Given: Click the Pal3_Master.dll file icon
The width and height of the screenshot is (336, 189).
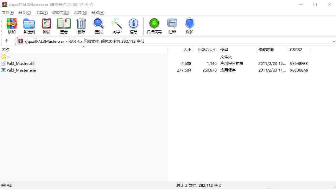Looking at the screenshot, I should (3, 63).
